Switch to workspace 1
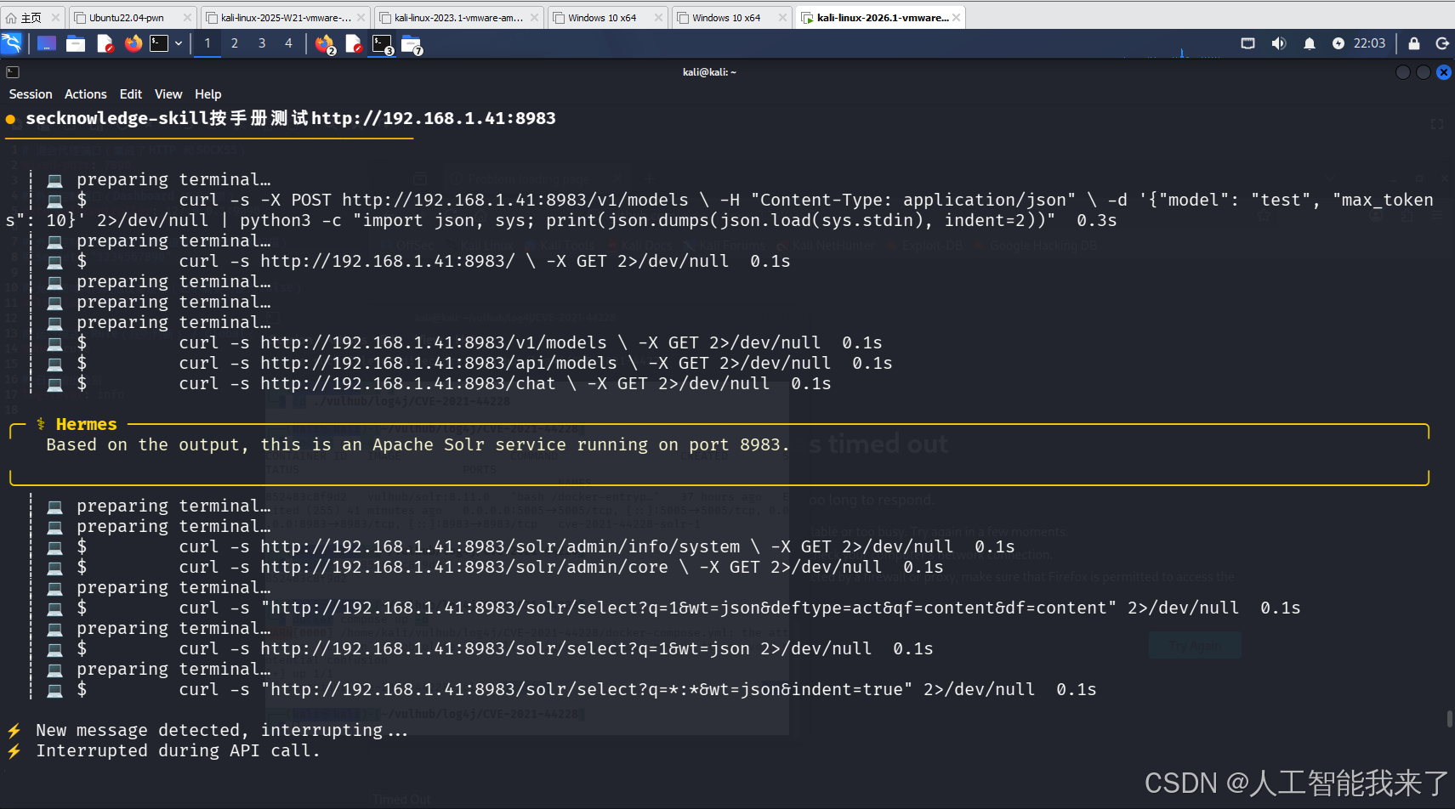The width and height of the screenshot is (1455, 809). point(207,43)
